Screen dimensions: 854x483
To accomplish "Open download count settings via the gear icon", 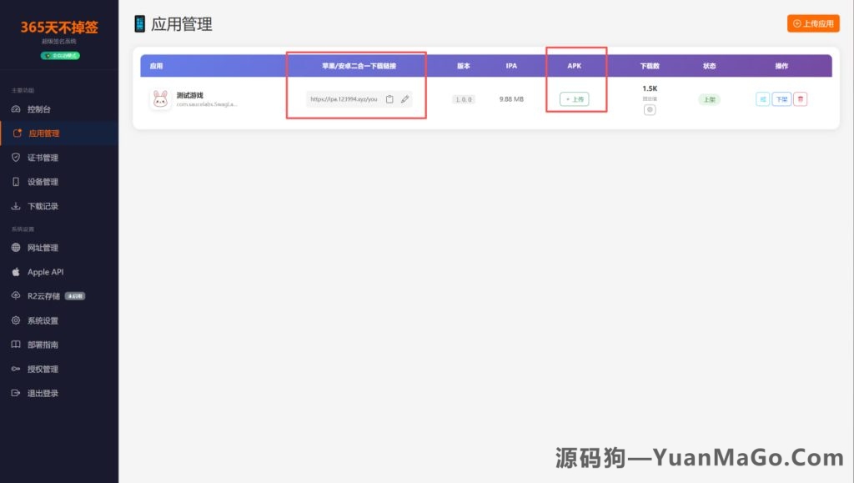I will 650,109.
